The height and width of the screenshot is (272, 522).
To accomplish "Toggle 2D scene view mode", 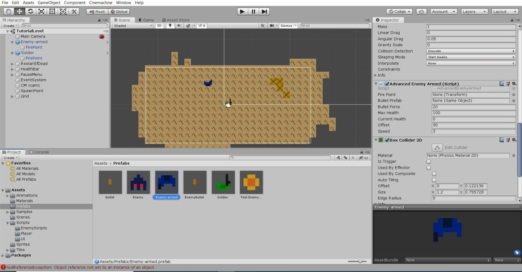I will pos(159,26).
